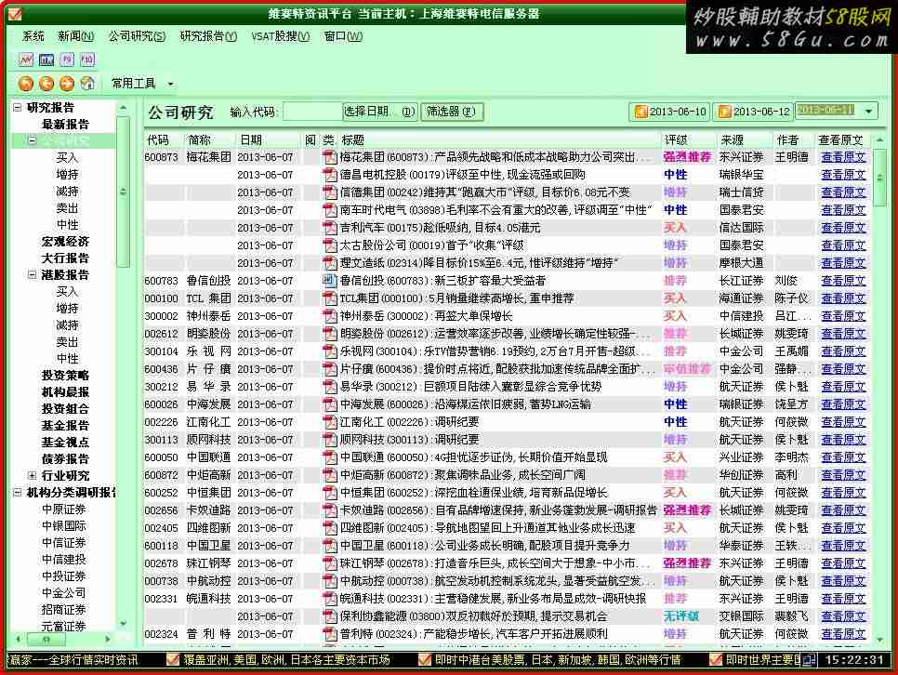Open the date combo box dropdown arrow
Image resolution: width=898 pixels, height=675 pixels.
click(x=869, y=112)
